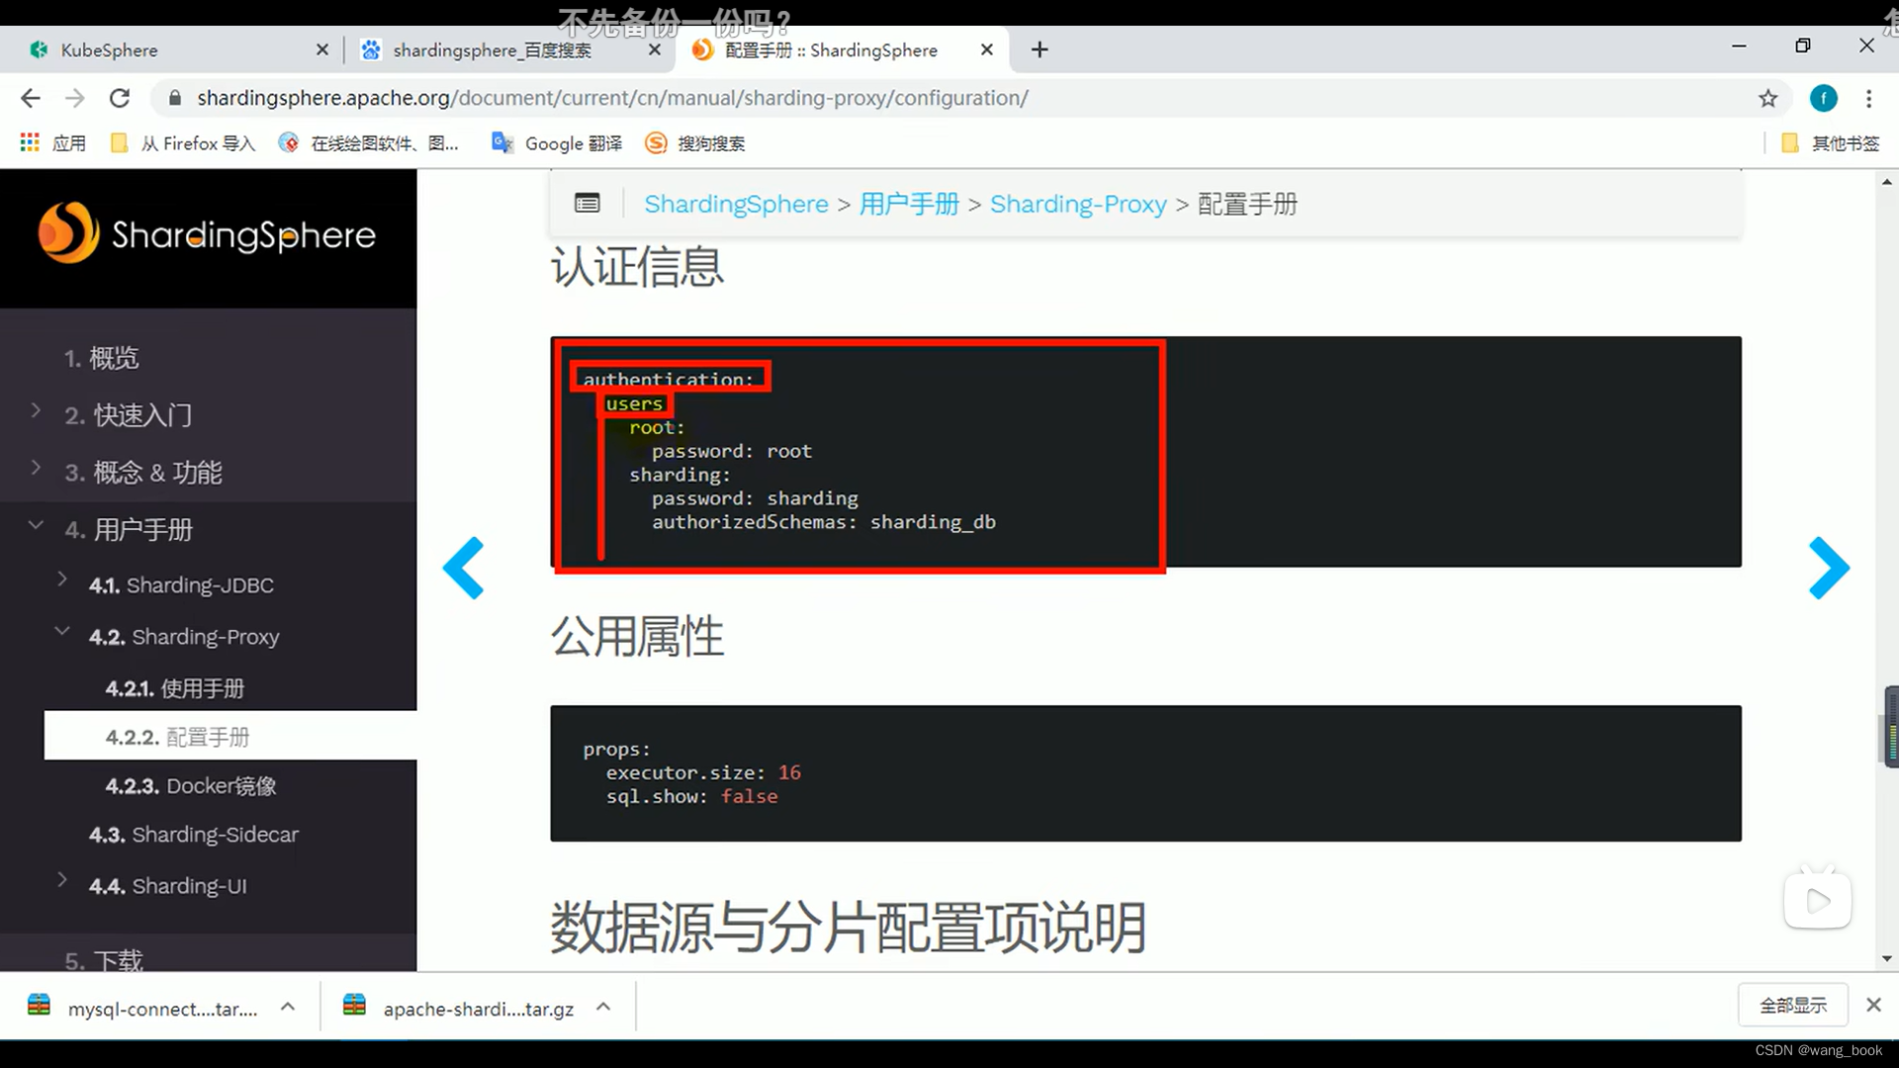
Task: Open 4.2.1. 使用手册 page
Action: tap(175, 688)
